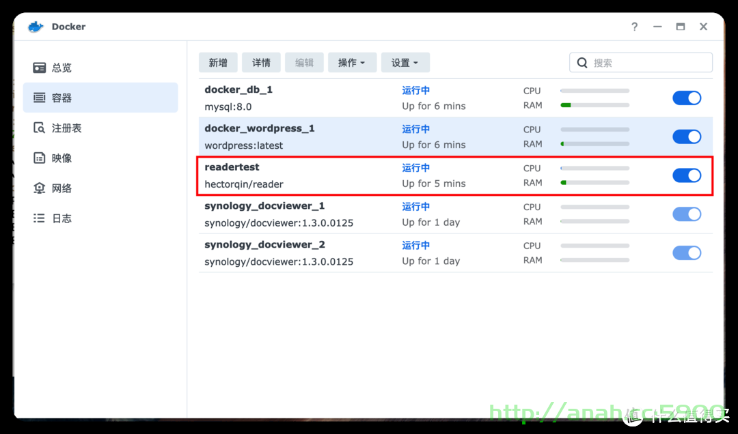
Task: Close the Docker window
Action: [x=704, y=27]
